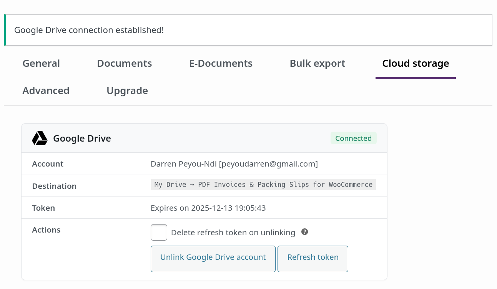This screenshot has width=497, height=289.
Task: Go to the E-Documents tab
Action: (x=221, y=63)
